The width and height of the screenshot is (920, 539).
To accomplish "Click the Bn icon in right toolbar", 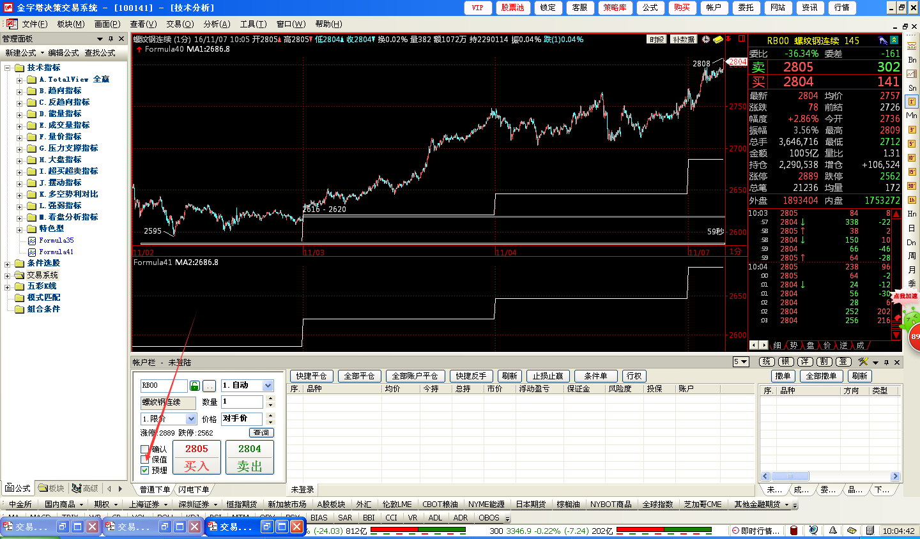I will [x=912, y=59].
